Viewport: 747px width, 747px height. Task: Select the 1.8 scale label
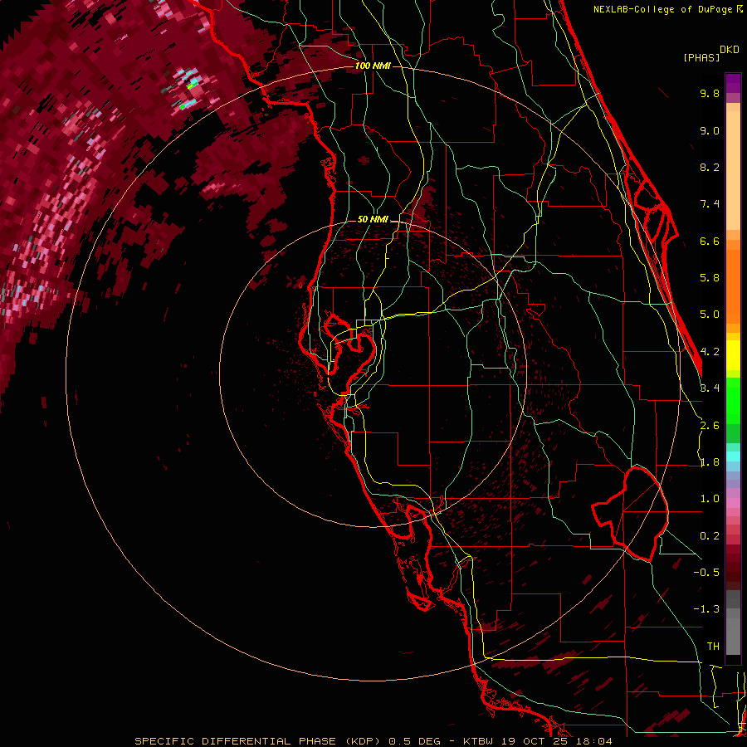click(710, 462)
